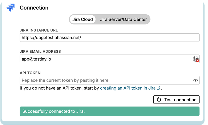Switch to Jira Server/Data Center
This screenshot has height=125, width=208.
click(123, 19)
